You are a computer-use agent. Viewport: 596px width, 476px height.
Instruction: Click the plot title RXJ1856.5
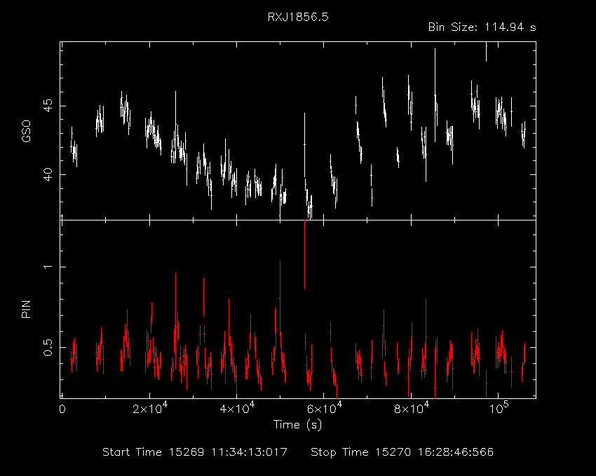pos(297,17)
